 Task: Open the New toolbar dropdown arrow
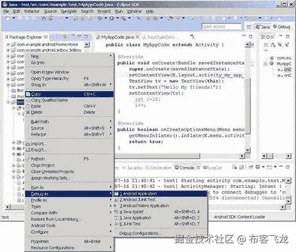pos(14,18)
